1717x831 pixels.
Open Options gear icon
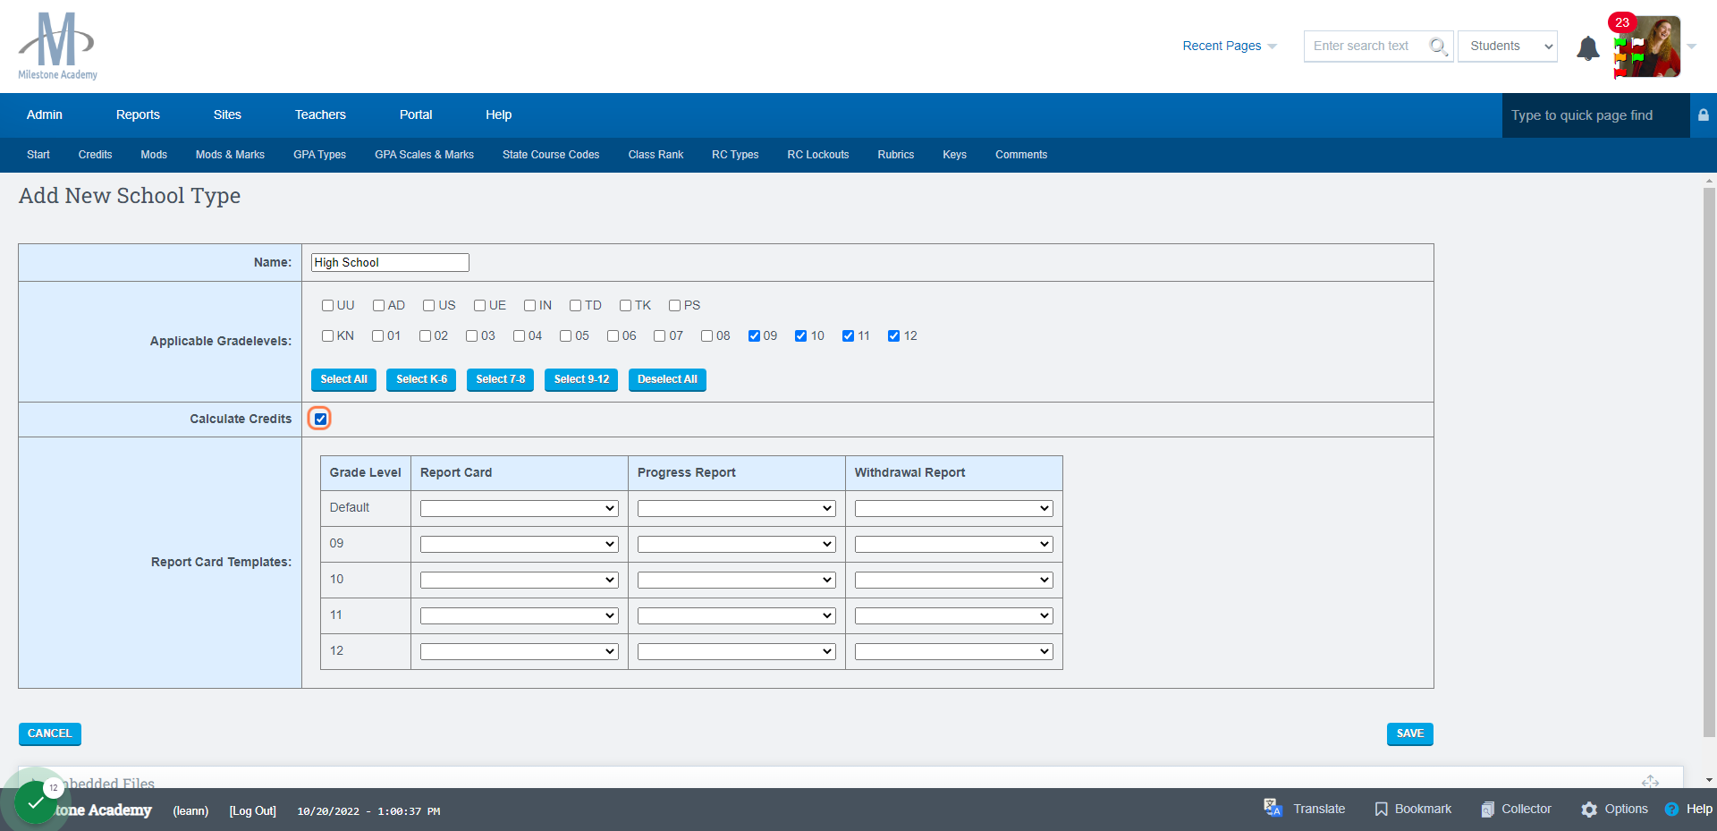point(1589,809)
